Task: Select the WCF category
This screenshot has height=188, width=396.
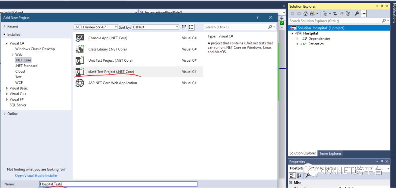Action: click(19, 83)
